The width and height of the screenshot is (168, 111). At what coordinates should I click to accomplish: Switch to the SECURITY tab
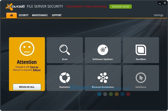coord(23,15)
